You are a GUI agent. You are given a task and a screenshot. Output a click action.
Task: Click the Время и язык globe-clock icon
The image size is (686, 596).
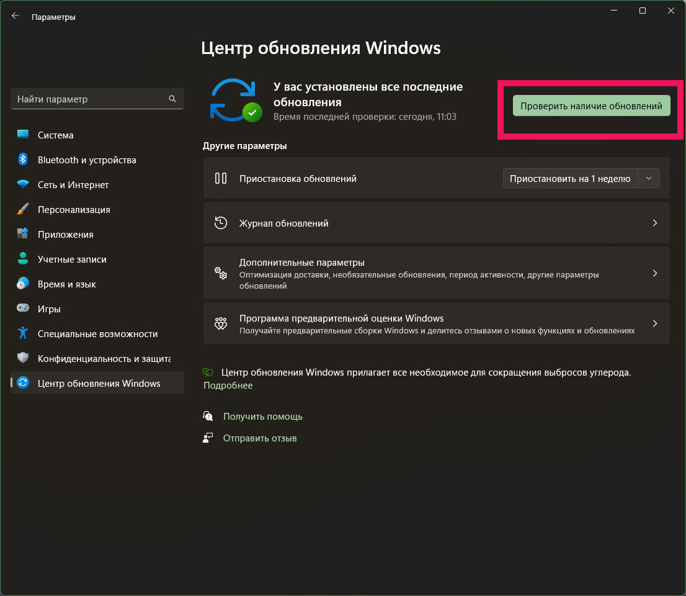pyautogui.click(x=23, y=283)
